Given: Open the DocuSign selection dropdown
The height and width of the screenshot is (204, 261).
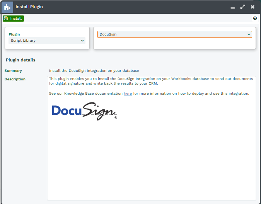Looking at the screenshot, I should [175, 34].
